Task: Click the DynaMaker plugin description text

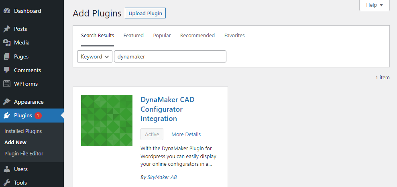Action: click(179, 156)
